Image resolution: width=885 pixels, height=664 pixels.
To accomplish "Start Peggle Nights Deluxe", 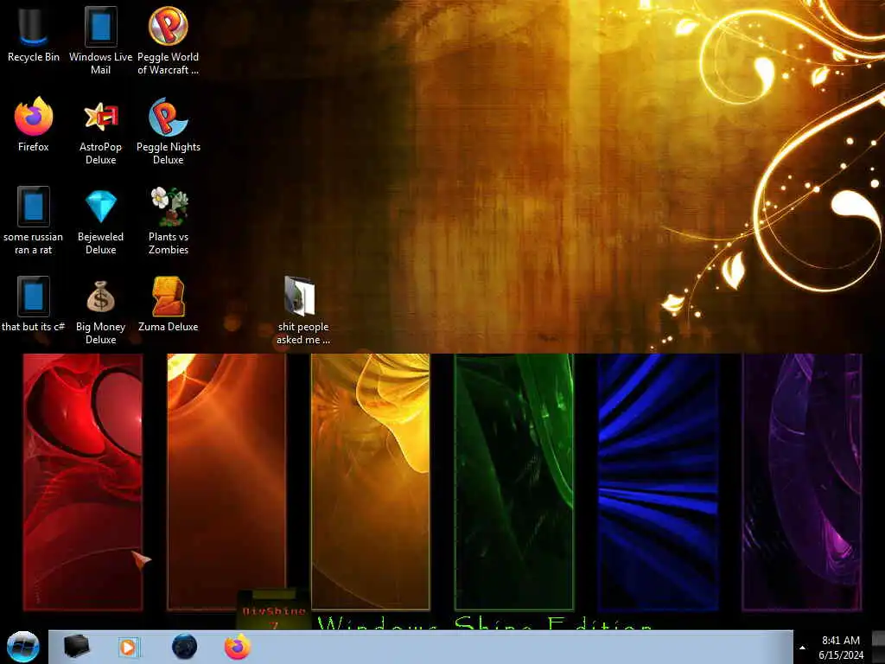I will point(169,131).
